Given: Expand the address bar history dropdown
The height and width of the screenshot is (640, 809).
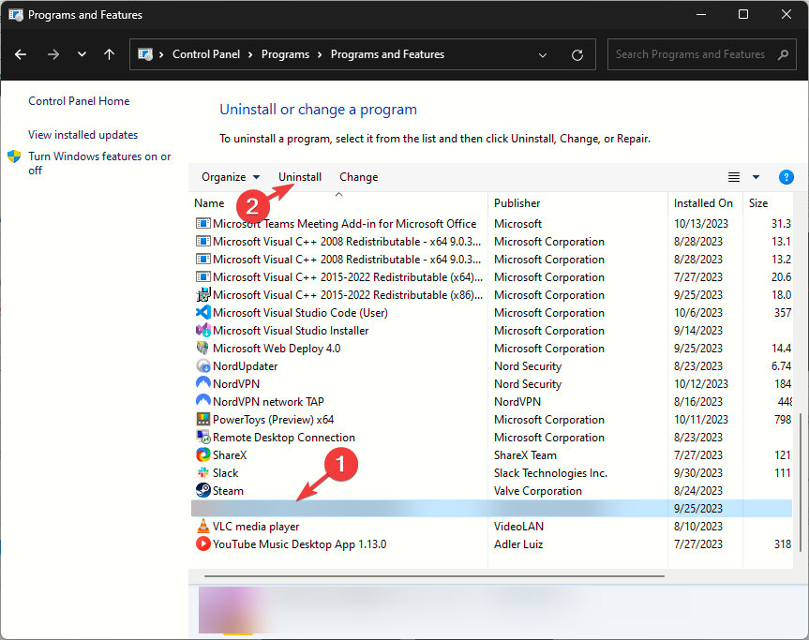Looking at the screenshot, I should 543,54.
